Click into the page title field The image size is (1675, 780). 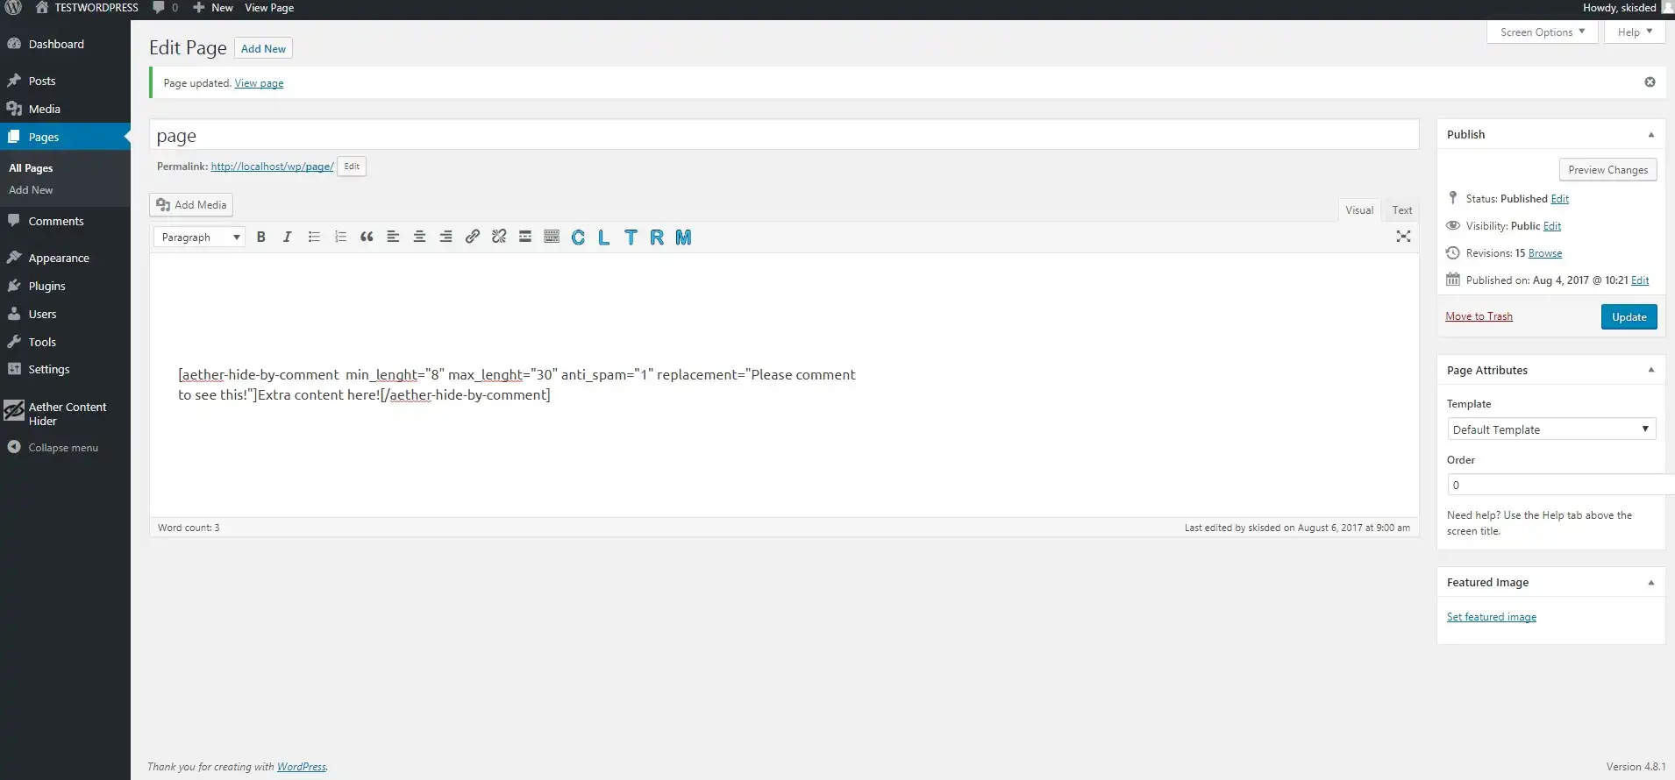pyautogui.click(x=784, y=135)
